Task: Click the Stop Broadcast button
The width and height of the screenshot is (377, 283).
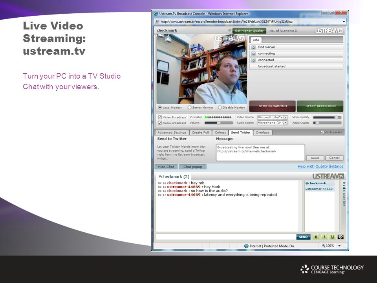Action: click(x=273, y=106)
